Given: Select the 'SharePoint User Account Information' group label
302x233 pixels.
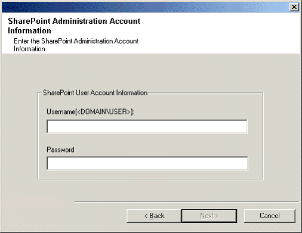Looking at the screenshot, I should [95, 93].
